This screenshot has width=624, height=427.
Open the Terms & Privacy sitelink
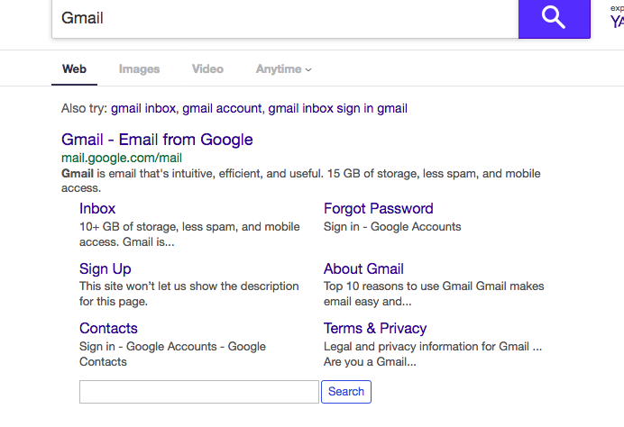375,329
